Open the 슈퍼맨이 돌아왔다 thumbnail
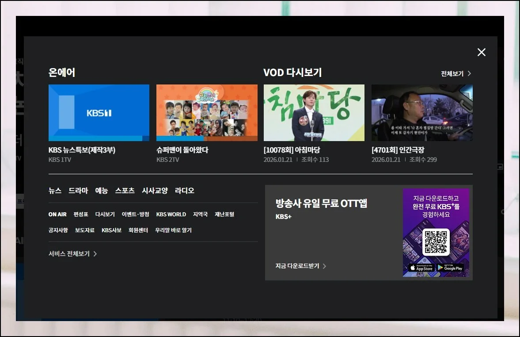The width and height of the screenshot is (520, 337). (x=207, y=112)
